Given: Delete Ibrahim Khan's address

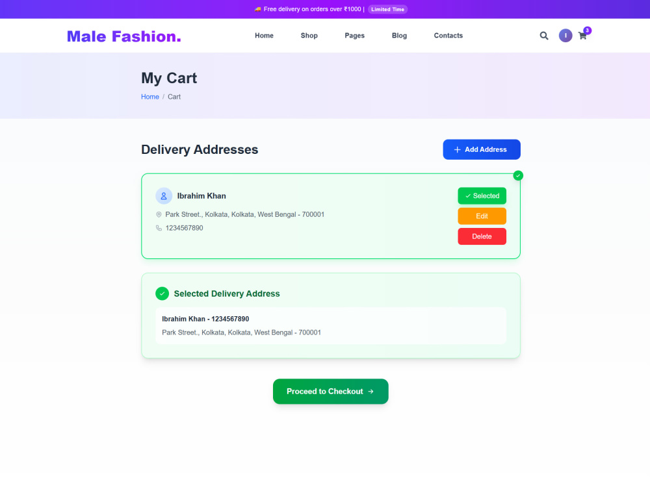Looking at the screenshot, I should point(482,236).
